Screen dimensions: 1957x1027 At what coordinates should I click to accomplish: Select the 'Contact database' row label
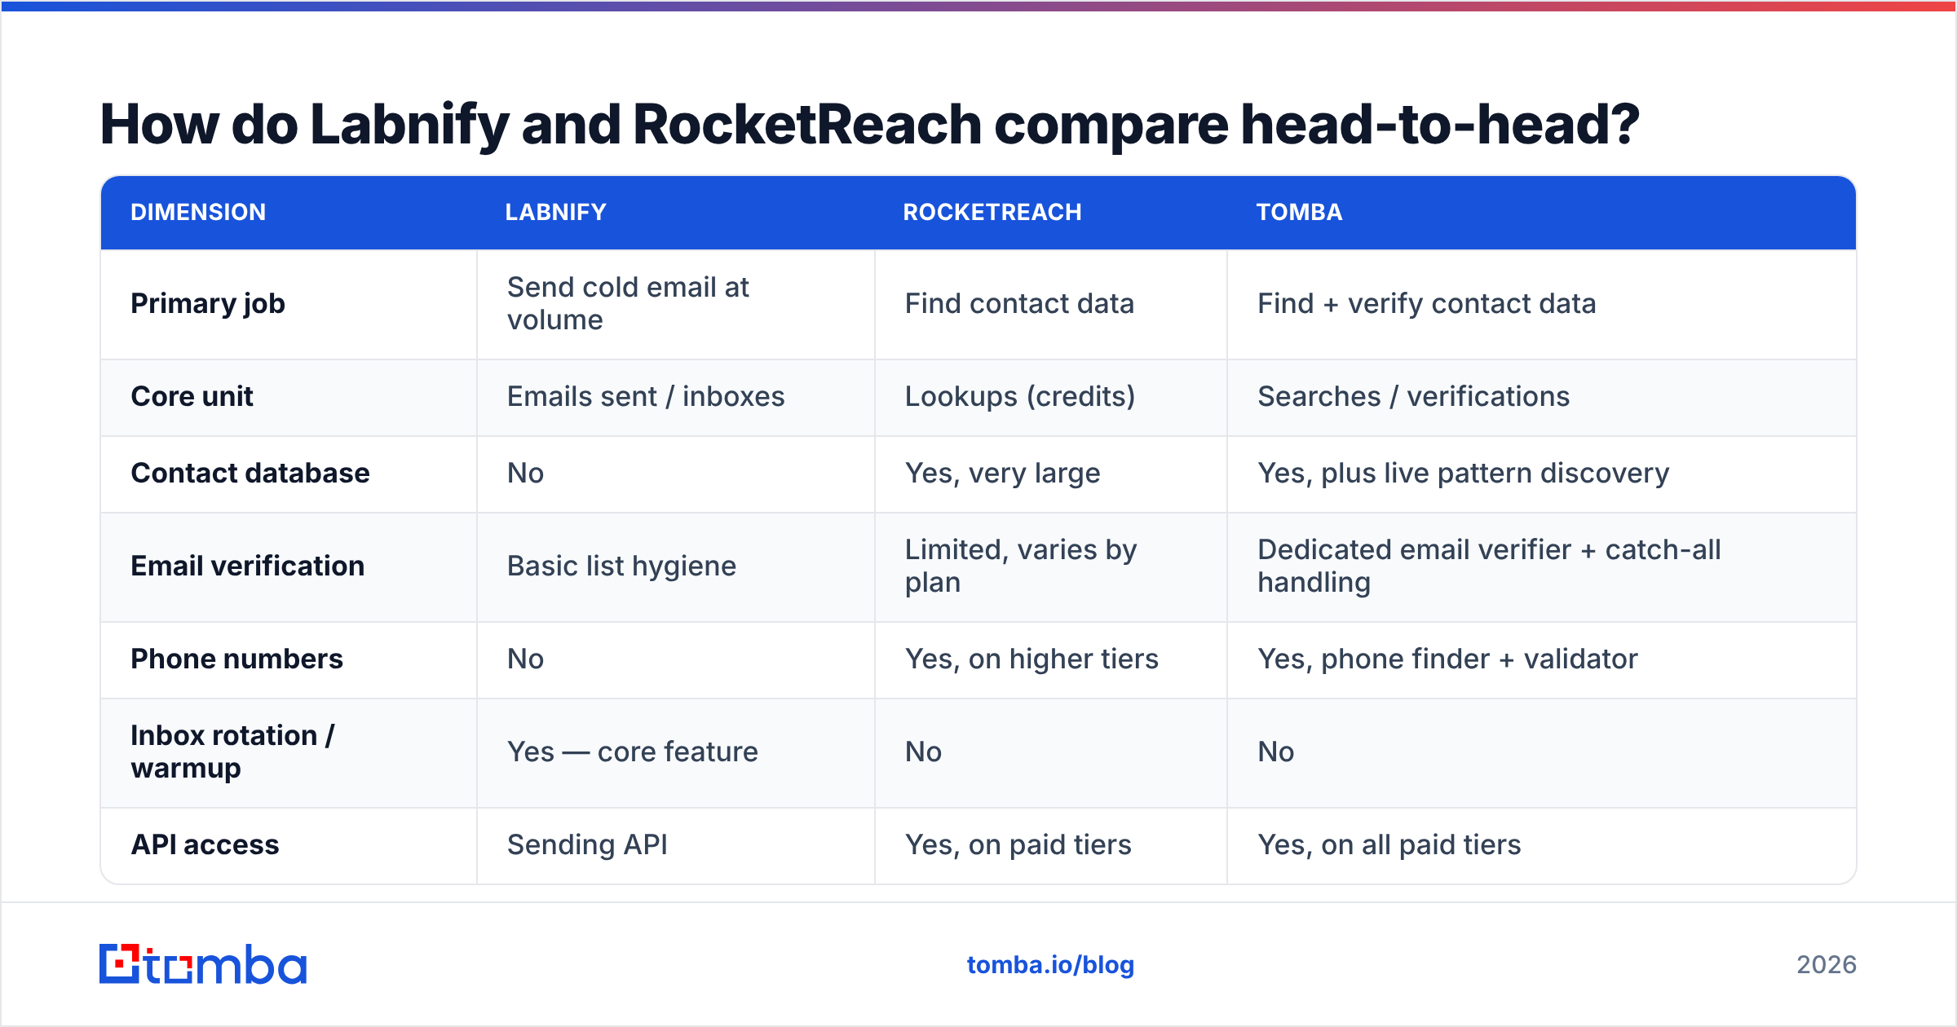coord(250,474)
